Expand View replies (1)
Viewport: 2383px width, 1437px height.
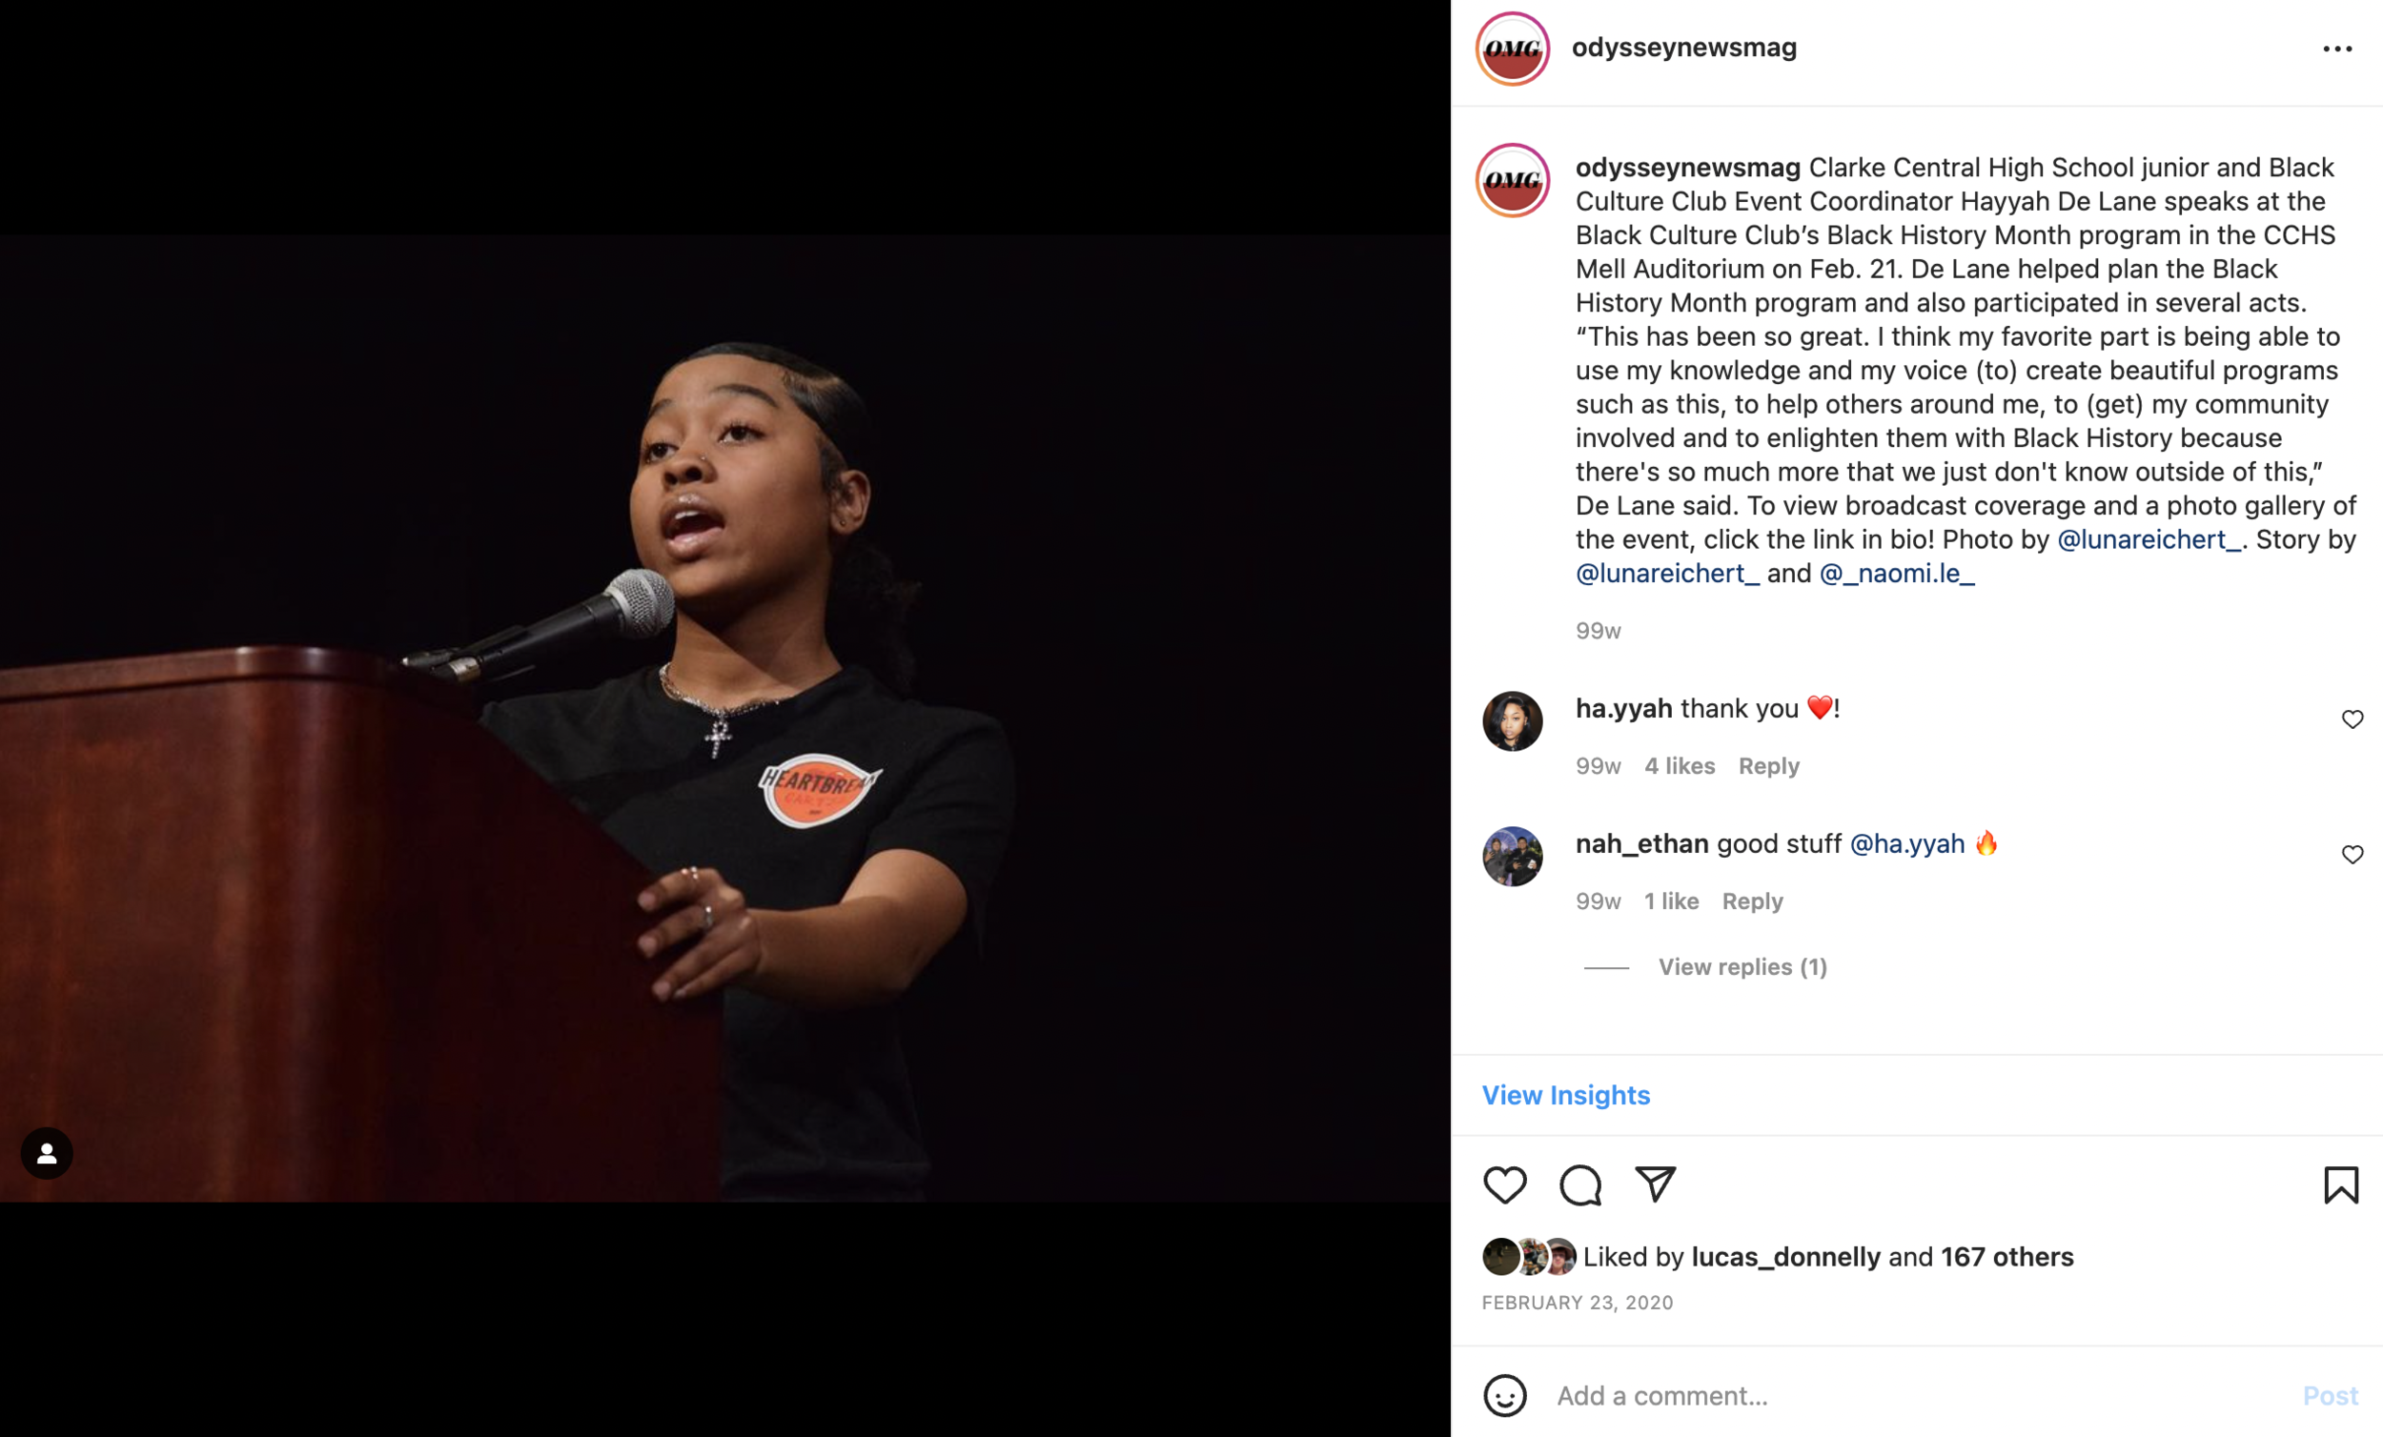click(x=1742, y=967)
